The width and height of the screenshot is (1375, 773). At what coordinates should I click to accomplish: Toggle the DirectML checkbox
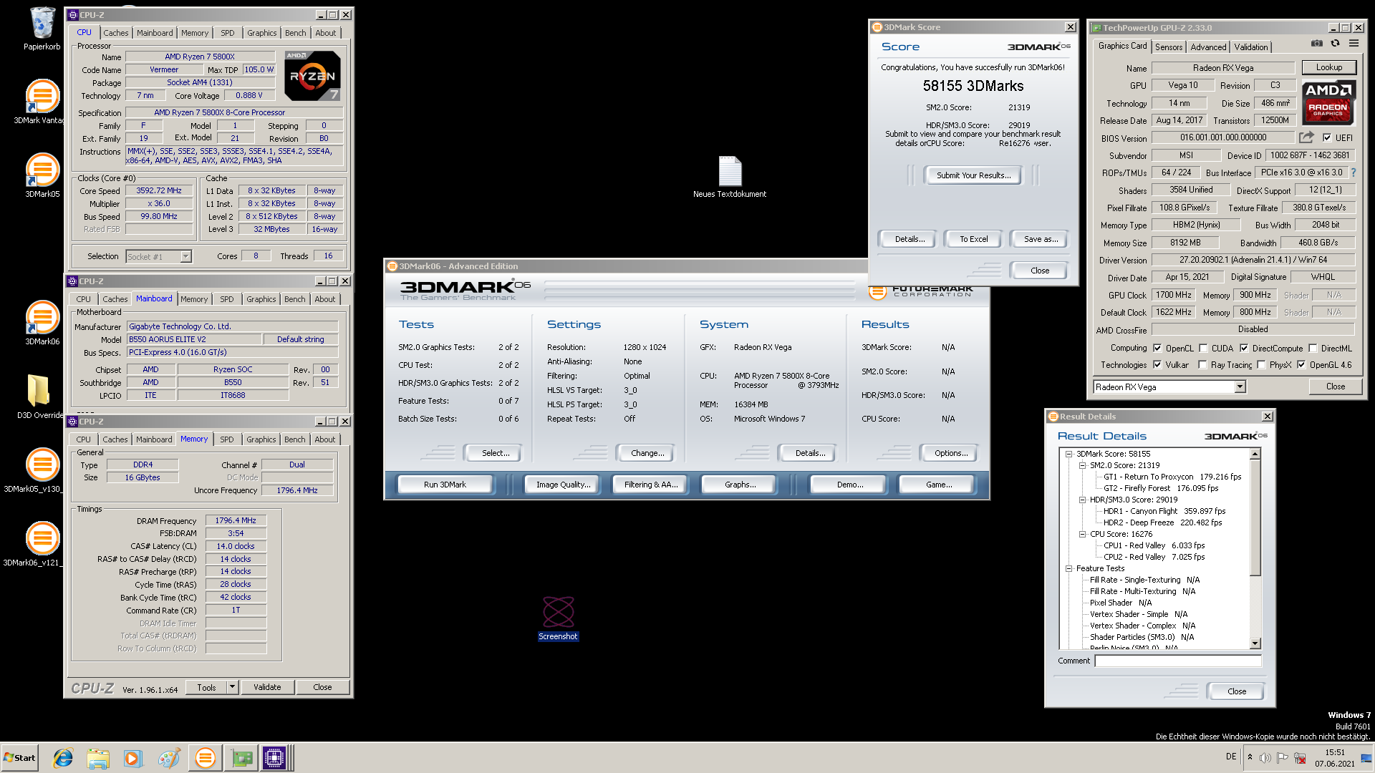click(x=1313, y=349)
